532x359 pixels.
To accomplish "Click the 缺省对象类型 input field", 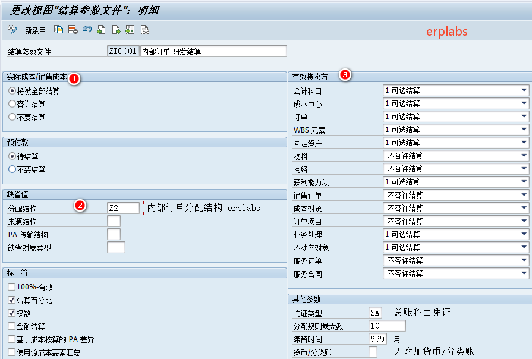I will [x=116, y=247].
